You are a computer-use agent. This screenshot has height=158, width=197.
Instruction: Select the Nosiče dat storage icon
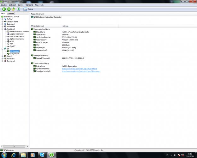click(5, 29)
